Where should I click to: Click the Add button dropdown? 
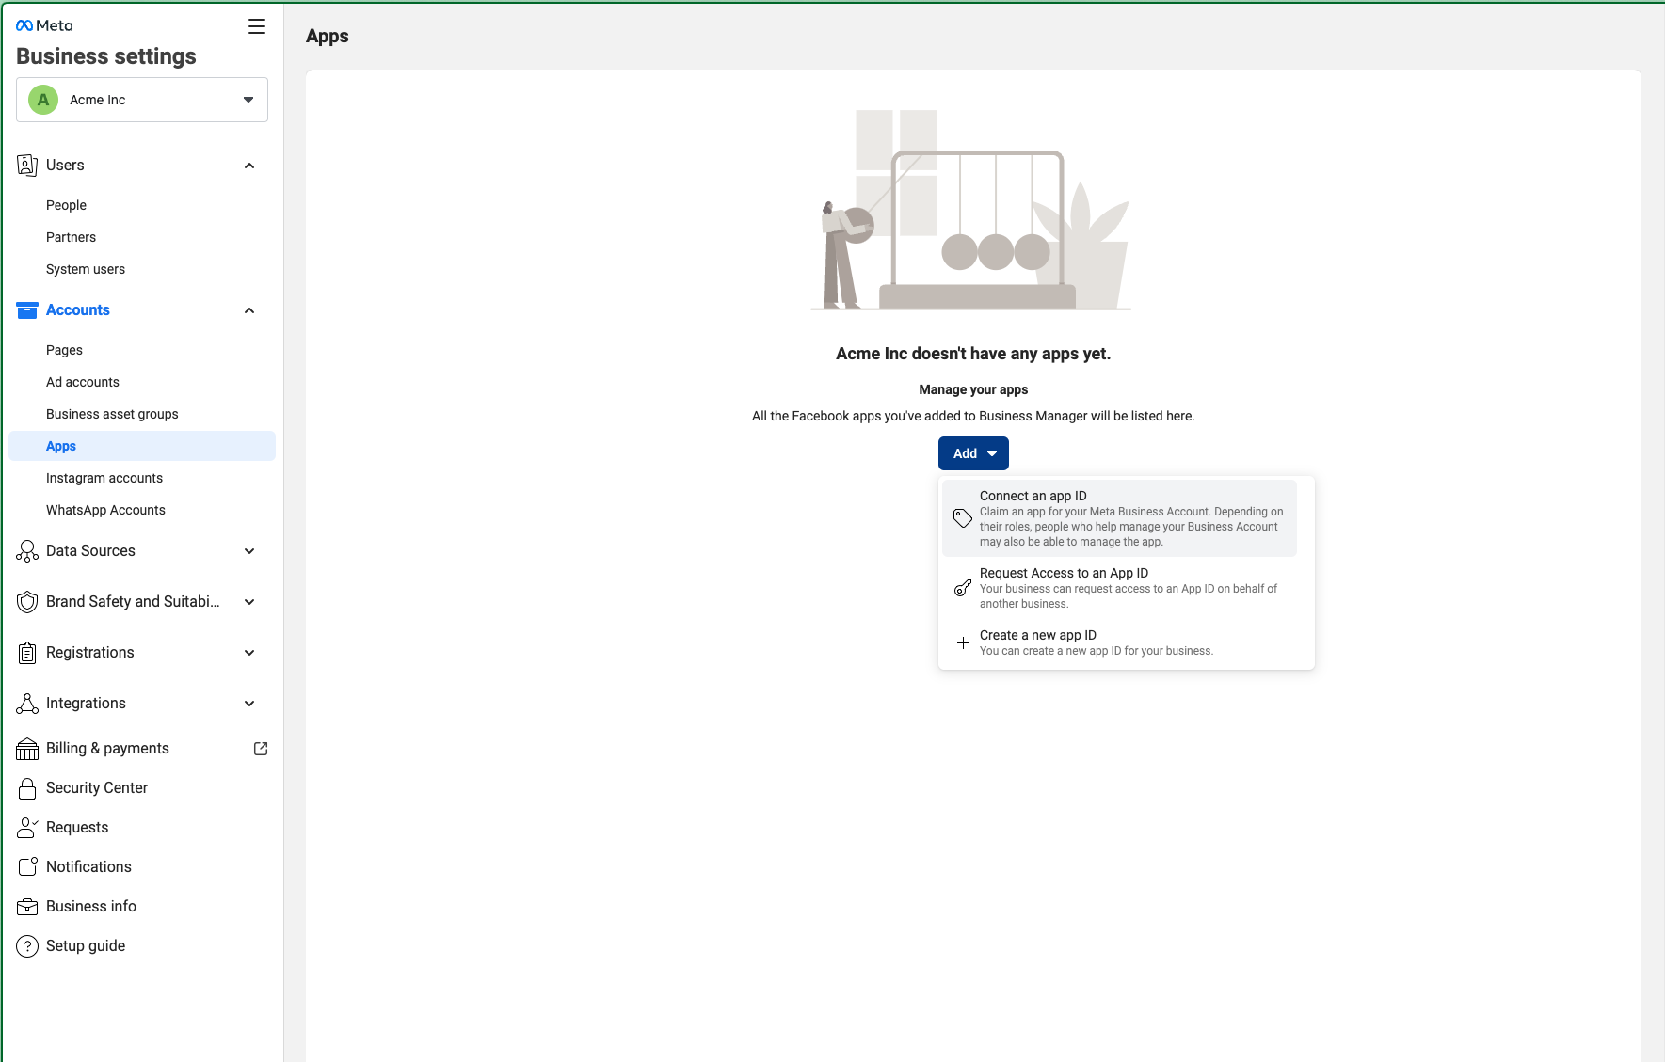pos(973,453)
